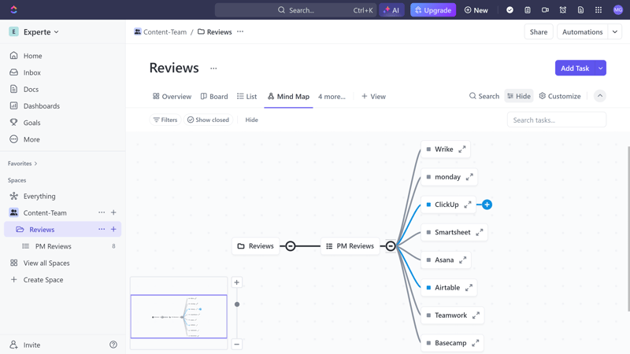Expand the Favorites section
Screen dimensions: 630x354
[23, 164]
